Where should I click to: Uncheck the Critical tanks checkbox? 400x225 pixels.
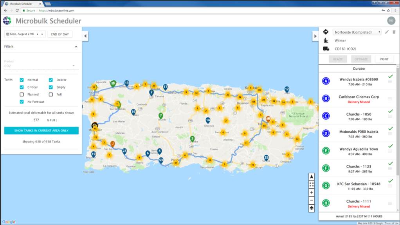[22, 87]
